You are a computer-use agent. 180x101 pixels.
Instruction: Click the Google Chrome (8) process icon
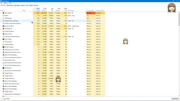coord(3,79)
